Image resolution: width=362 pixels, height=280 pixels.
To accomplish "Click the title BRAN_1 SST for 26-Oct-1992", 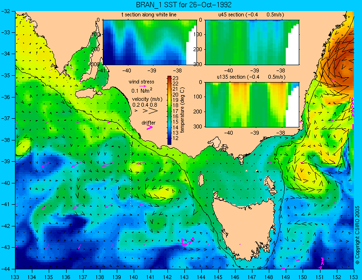I will coord(183,5).
